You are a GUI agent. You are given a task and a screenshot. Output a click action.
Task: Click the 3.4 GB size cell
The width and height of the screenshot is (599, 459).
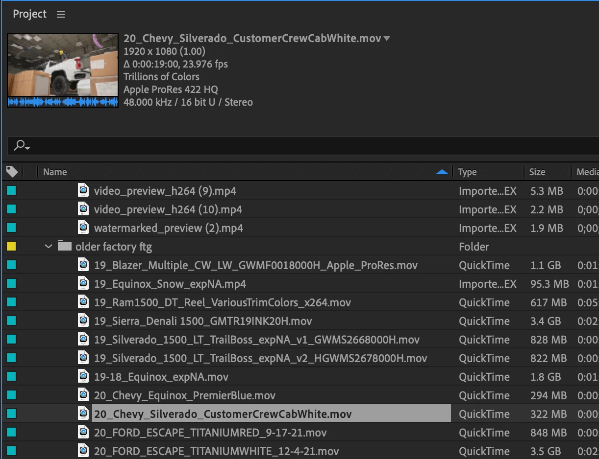pyautogui.click(x=545, y=321)
